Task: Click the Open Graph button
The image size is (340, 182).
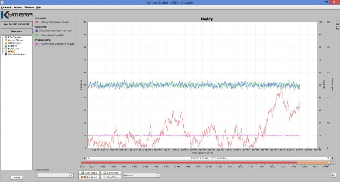Action: click(x=89, y=173)
